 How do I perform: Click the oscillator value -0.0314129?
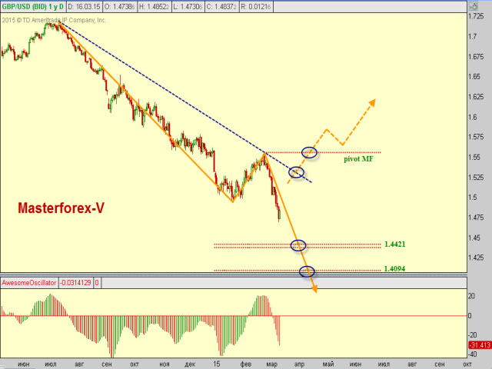pos(75,283)
